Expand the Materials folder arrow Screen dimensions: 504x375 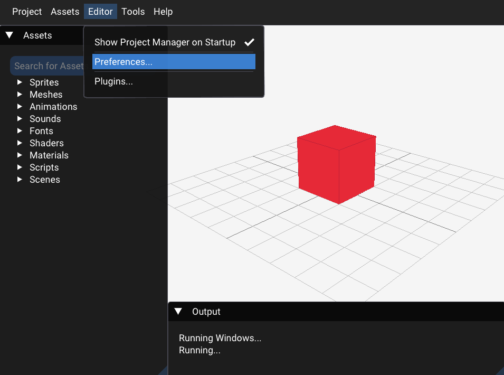(20, 155)
